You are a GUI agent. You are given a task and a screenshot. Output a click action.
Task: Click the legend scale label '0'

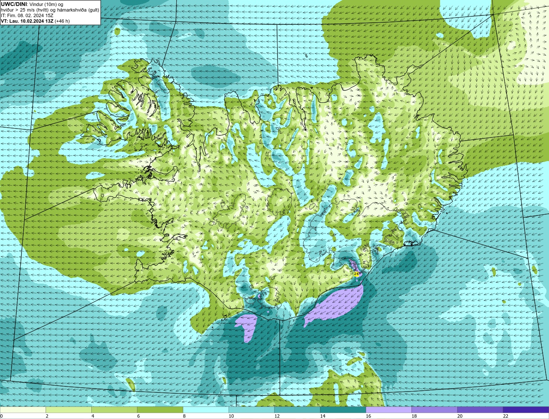coord(1,416)
